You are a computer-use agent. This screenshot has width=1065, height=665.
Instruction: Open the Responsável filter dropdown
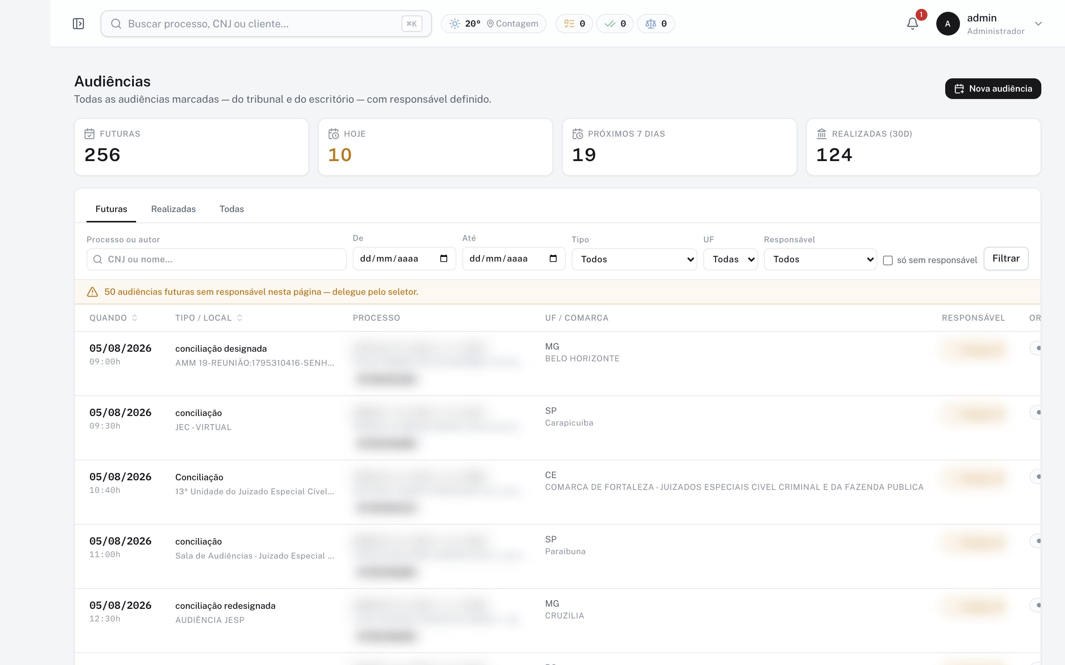click(820, 259)
